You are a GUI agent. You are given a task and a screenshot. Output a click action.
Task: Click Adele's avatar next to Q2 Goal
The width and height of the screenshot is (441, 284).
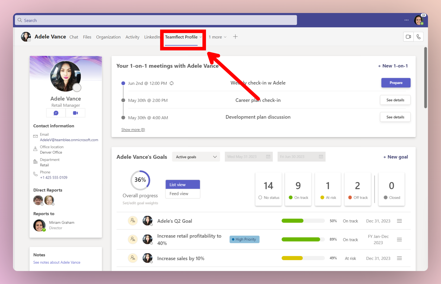tap(148, 221)
